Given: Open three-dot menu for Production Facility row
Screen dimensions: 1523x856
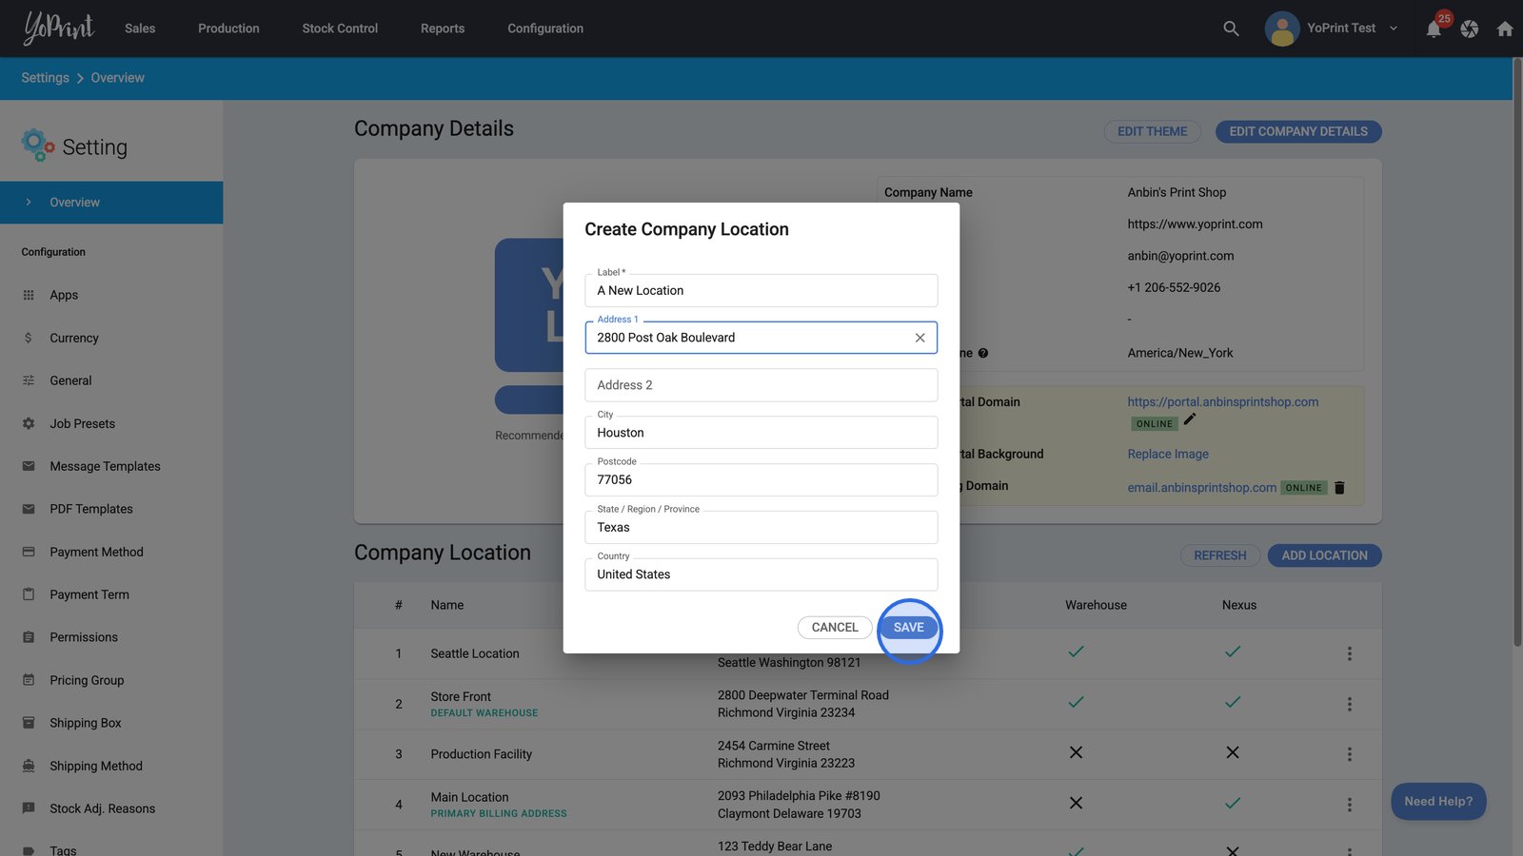Looking at the screenshot, I should click(1349, 754).
